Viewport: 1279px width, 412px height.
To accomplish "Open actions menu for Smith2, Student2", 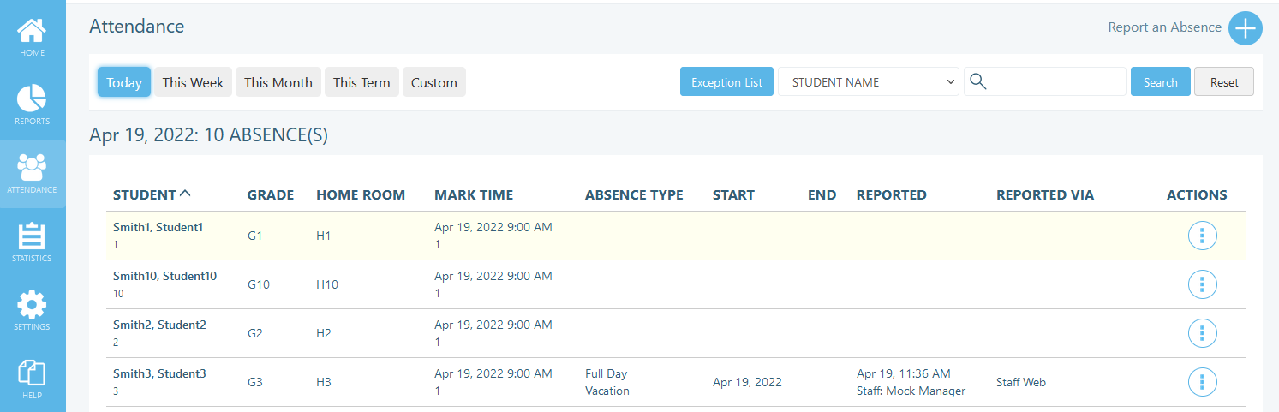I will coord(1202,333).
